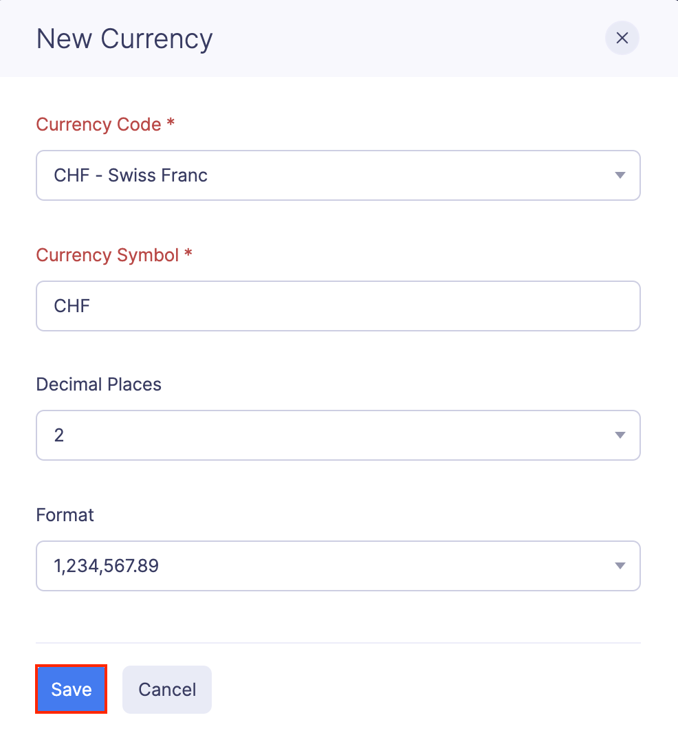678x733 pixels.
Task: Click the New Currency dialog title
Action: [x=124, y=39]
